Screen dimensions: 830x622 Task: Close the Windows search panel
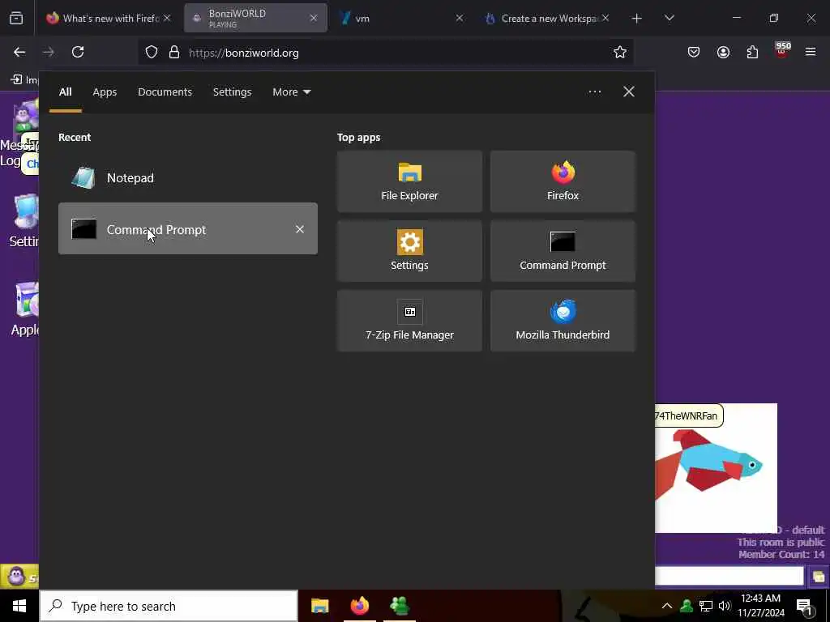(628, 92)
